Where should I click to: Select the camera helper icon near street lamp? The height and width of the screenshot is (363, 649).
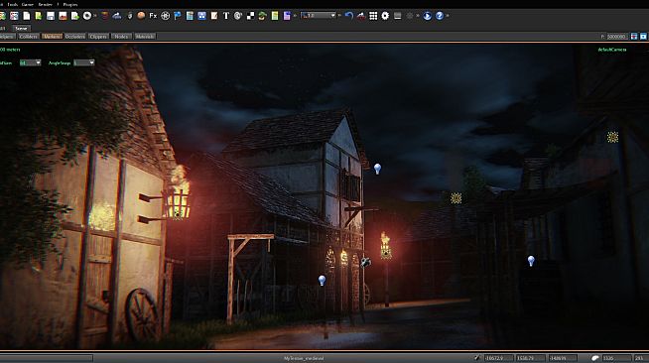pos(365,262)
